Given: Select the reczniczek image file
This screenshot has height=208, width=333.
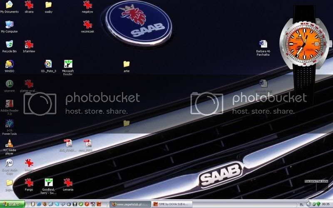Looking at the screenshot, I should point(87,27).
